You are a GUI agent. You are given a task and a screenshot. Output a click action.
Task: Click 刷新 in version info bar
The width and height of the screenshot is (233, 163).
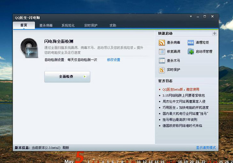click(66, 148)
